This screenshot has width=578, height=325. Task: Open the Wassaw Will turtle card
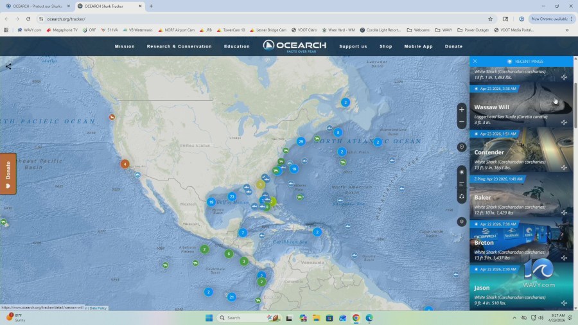click(520, 107)
